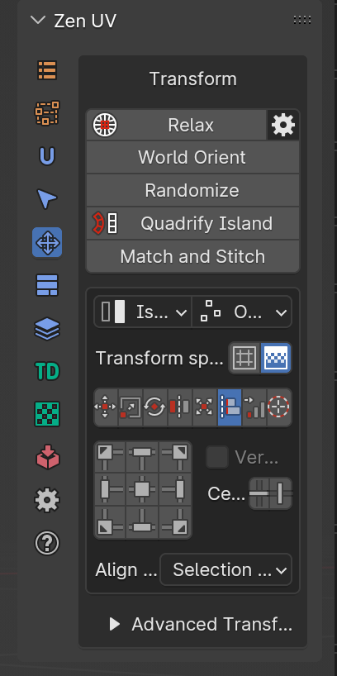337x676 pixels.
Task: Select the Align transform mode
Action: click(230, 407)
